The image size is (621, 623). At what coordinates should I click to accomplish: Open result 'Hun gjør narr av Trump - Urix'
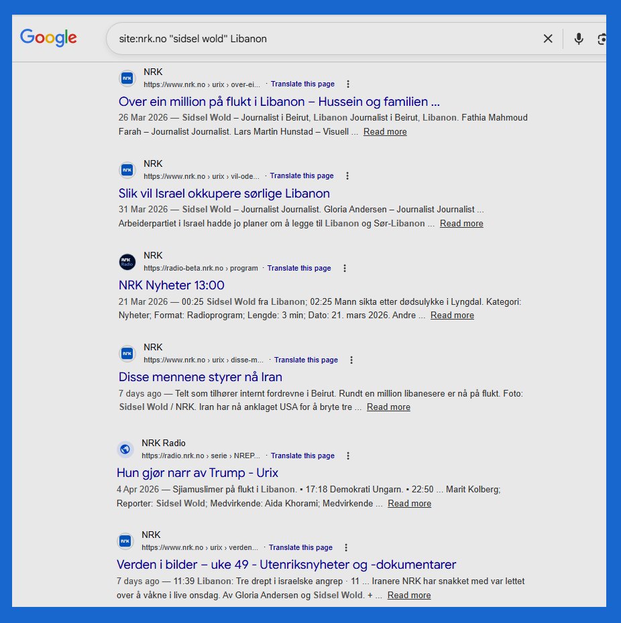click(197, 473)
